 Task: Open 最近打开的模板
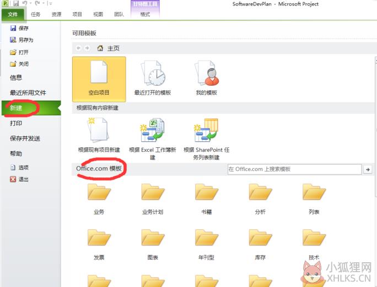pos(153,79)
